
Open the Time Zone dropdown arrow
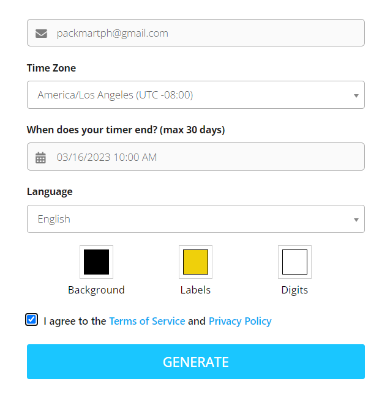[356, 95]
